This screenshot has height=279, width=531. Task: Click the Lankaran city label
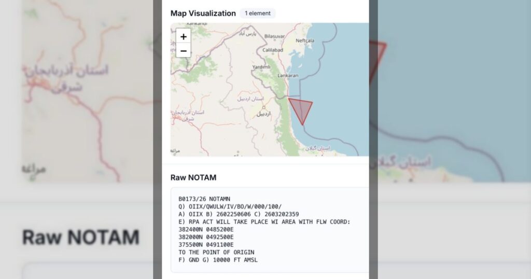point(288,75)
